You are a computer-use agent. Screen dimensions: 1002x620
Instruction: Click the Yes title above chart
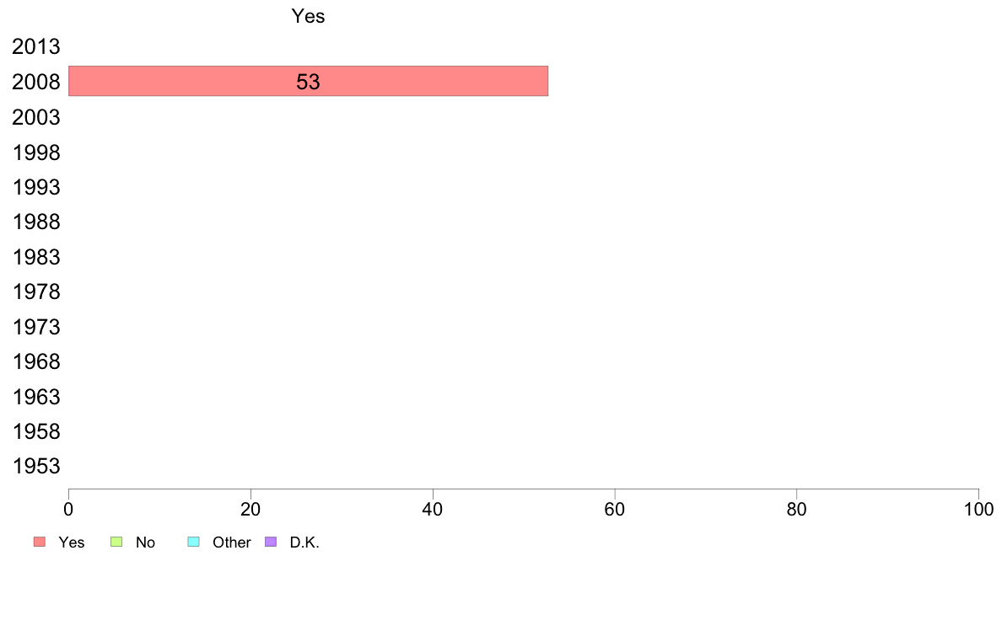click(308, 16)
